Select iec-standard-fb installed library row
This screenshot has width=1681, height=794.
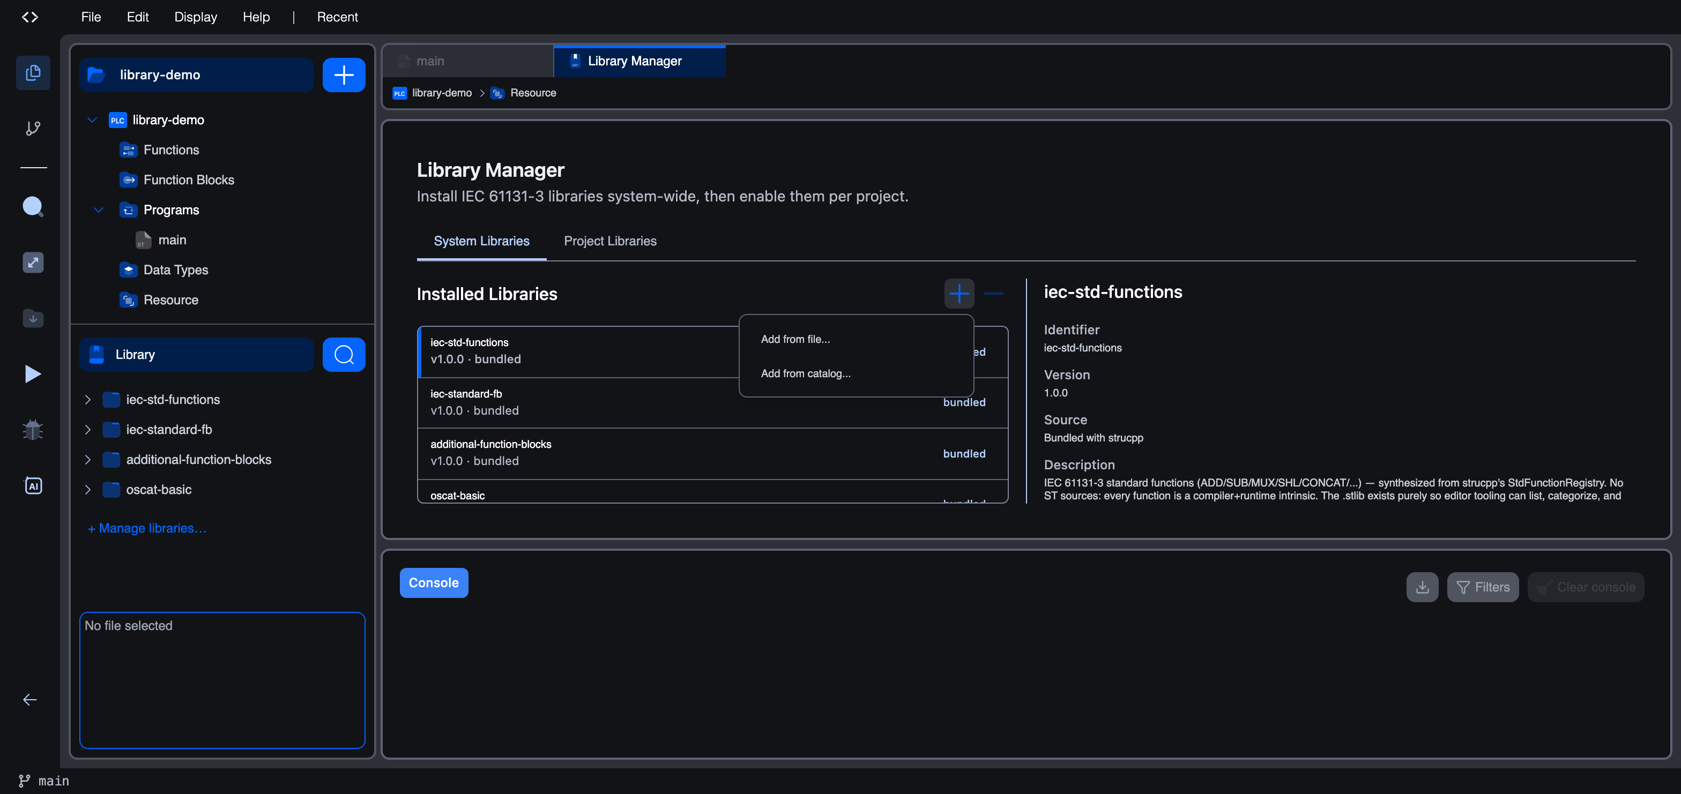pos(712,402)
